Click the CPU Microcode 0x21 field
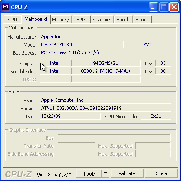The image size is (181, 181). coord(156,116)
